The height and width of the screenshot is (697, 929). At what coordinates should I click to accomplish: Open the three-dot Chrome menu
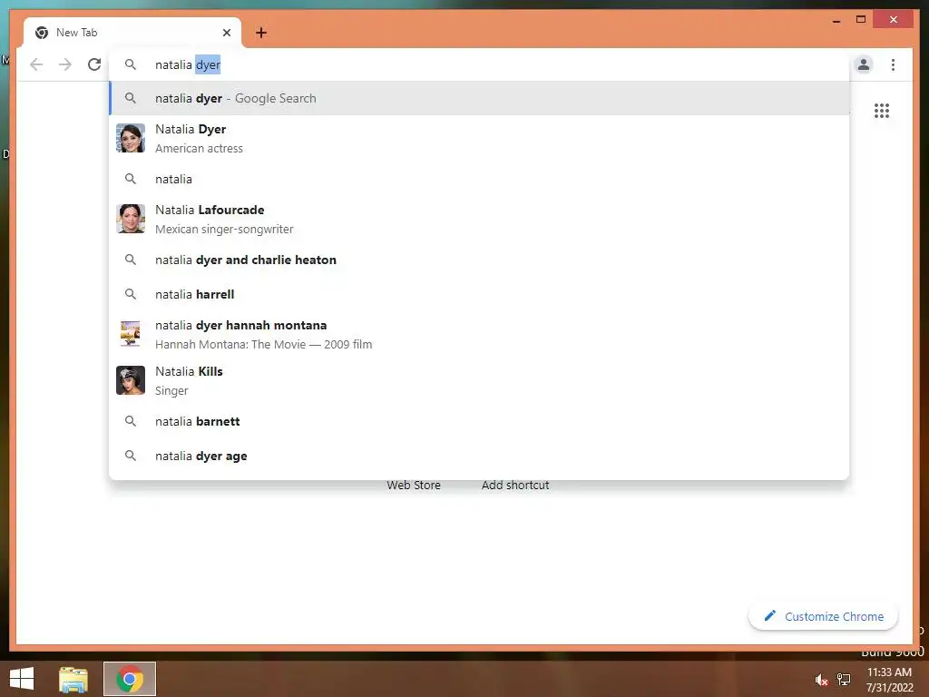(x=893, y=64)
